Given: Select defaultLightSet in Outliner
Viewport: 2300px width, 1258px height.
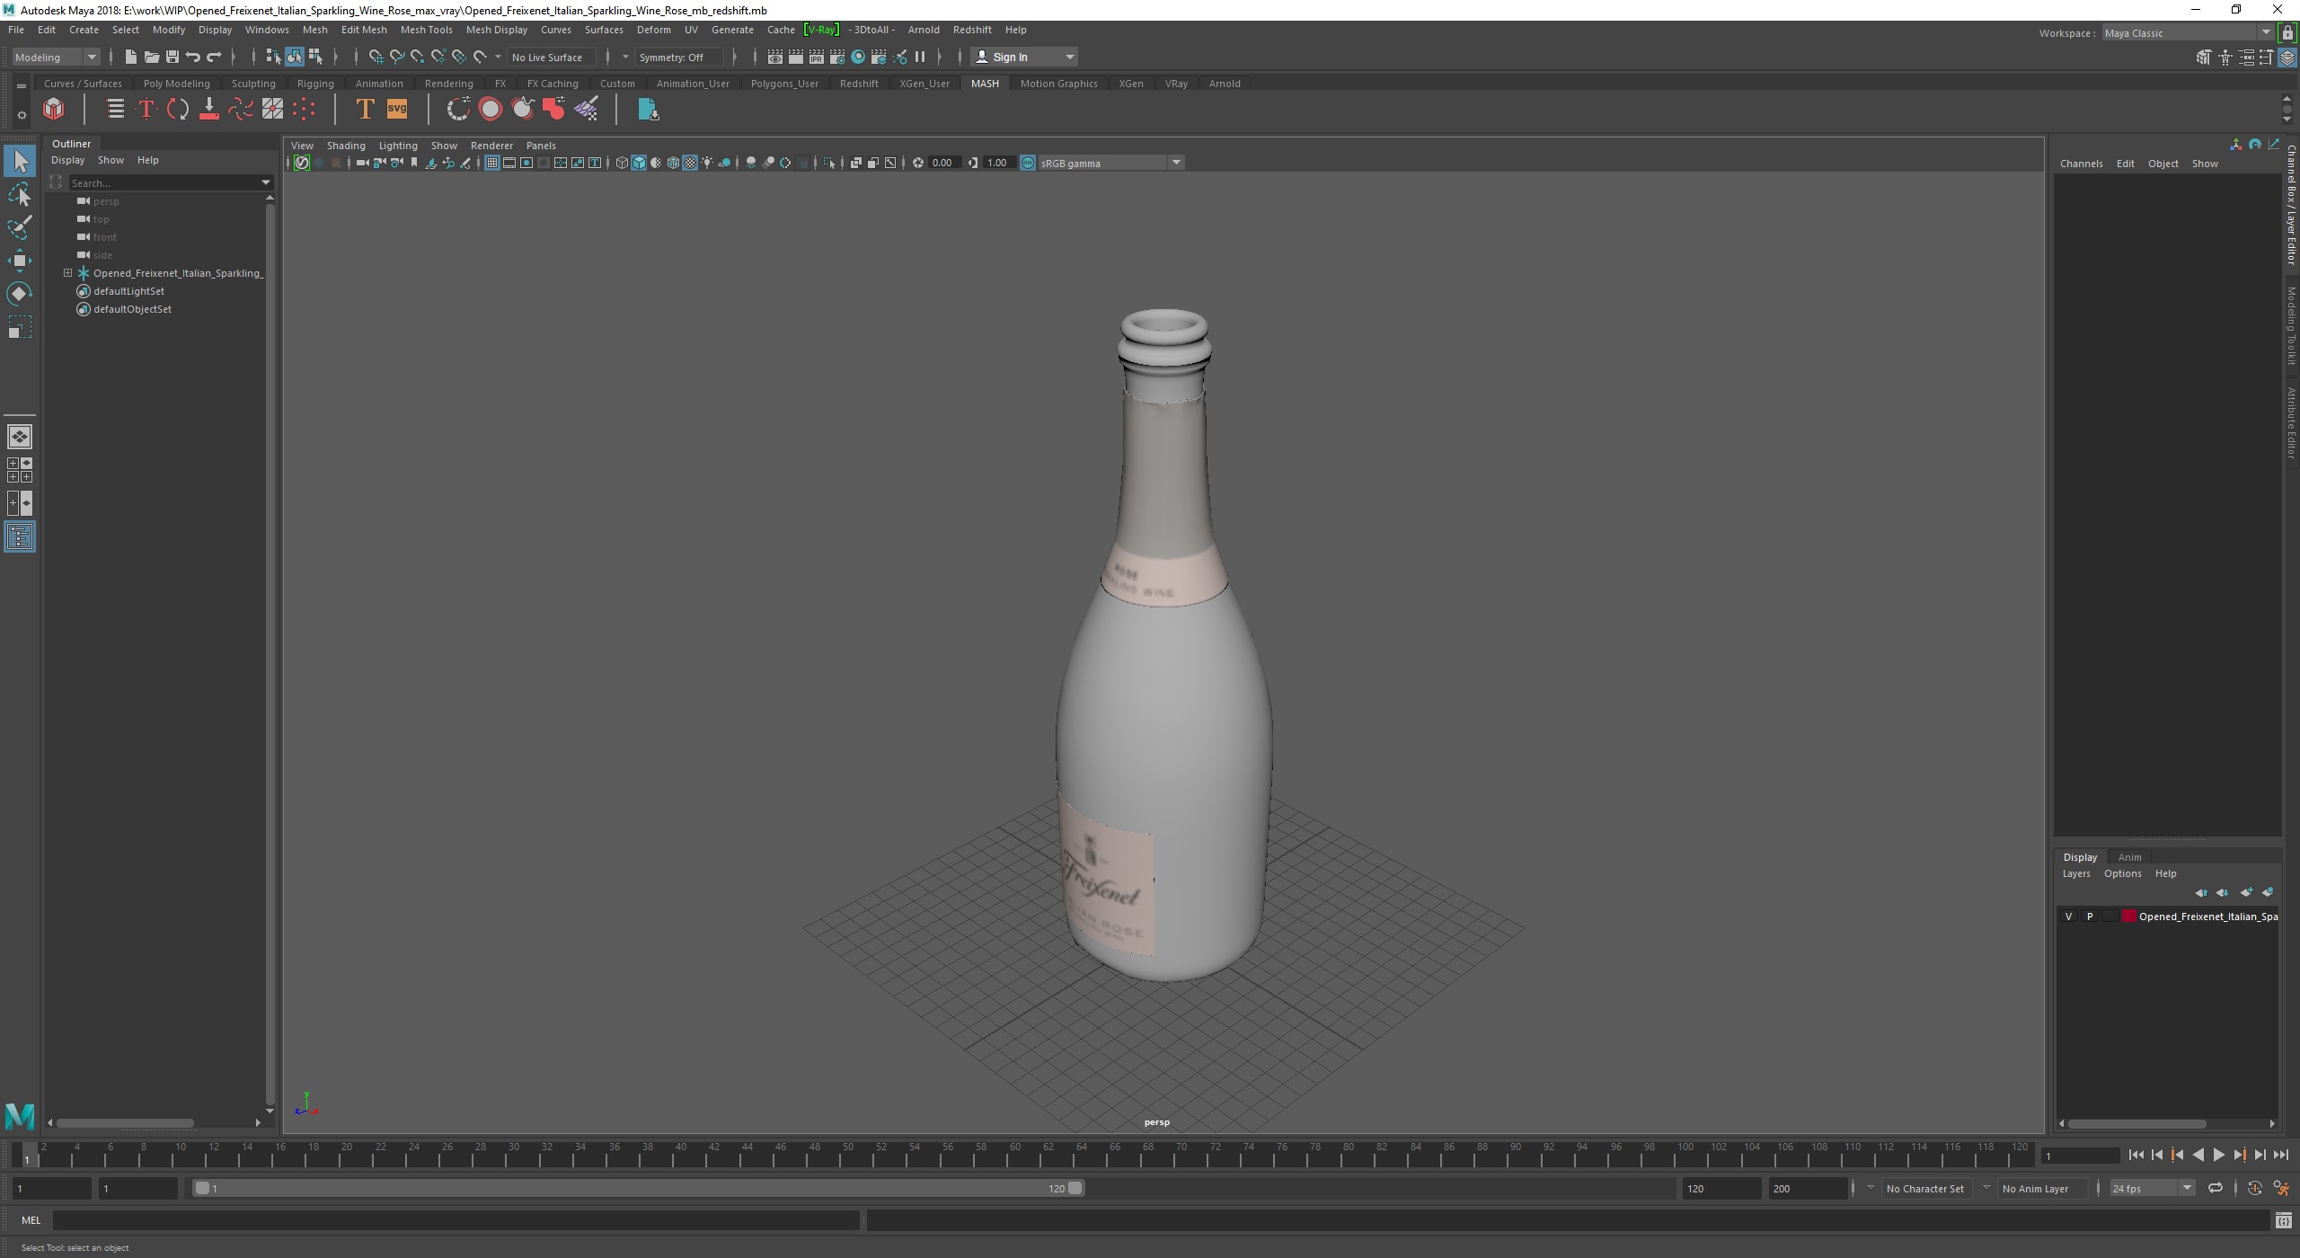Looking at the screenshot, I should click(x=128, y=291).
